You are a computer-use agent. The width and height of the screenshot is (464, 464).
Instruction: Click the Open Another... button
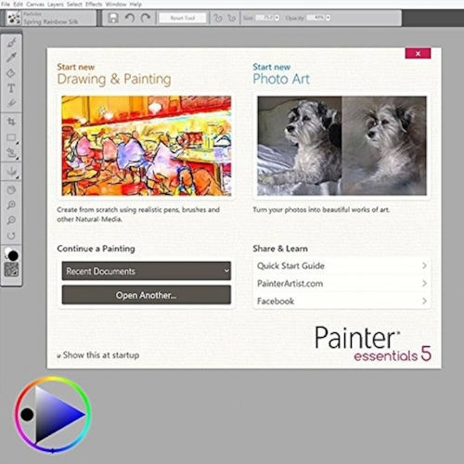click(147, 295)
